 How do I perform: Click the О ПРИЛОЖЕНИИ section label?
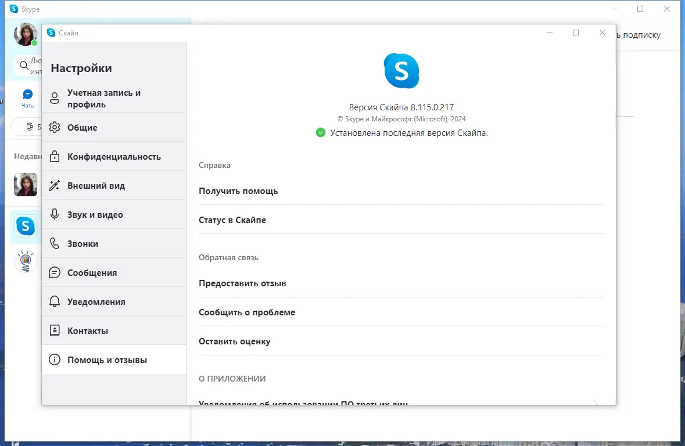(x=232, y=379)
